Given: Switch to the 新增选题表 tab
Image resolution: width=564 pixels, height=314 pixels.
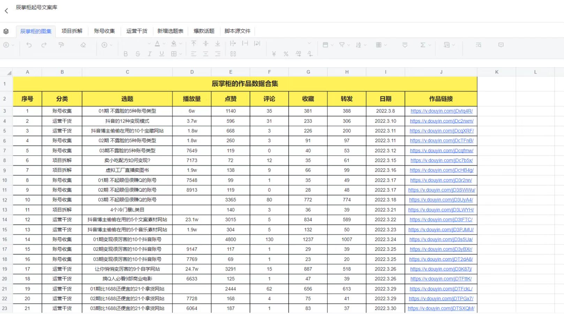Looking at the screenshot, I should 170,31.
